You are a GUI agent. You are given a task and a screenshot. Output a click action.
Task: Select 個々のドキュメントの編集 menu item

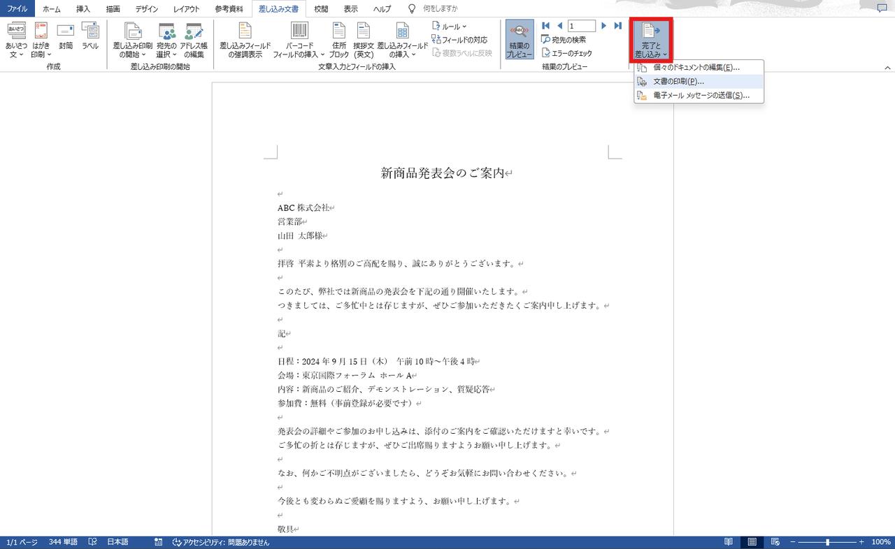699,68
